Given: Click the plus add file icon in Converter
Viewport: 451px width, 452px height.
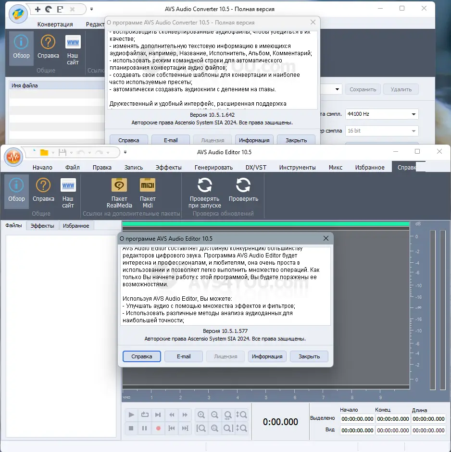Looking at the screenshot, I should coord(38,9).
